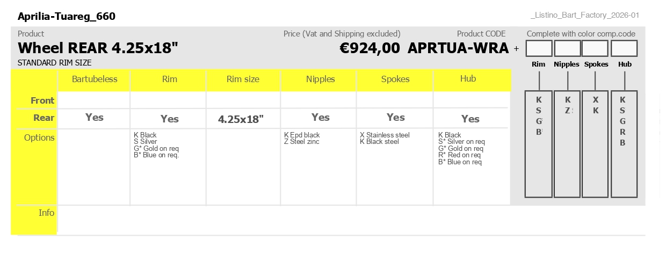Click the Hub code list column box
Image resolution: width=666 pixels, height=254 pixels.
click(624, 144)
